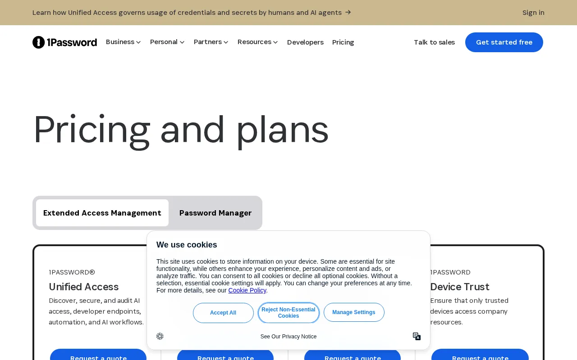Request a quote for Device Trust
The image size is (577, 360).
pyautogui.click(x=480, y=355)
